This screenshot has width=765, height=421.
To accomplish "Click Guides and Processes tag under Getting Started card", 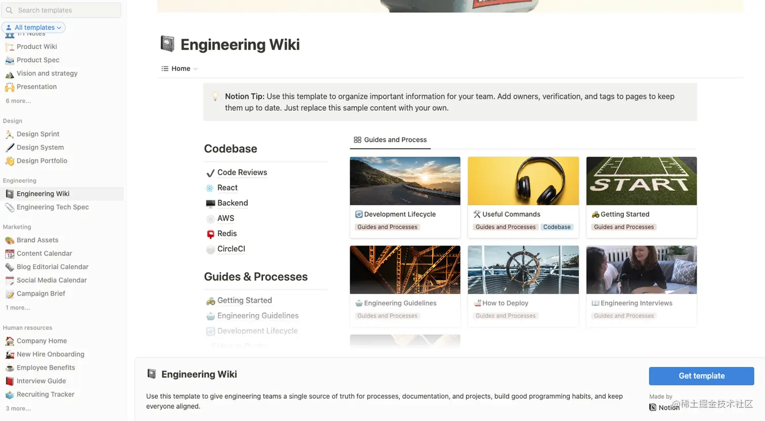I will [x=624, y=227].
